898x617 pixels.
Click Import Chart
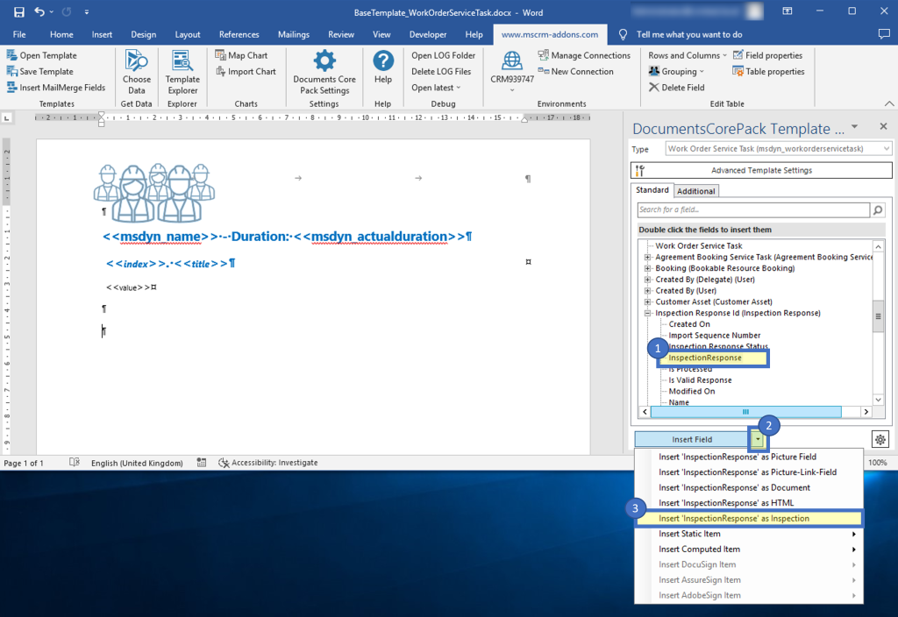[246, 72]
